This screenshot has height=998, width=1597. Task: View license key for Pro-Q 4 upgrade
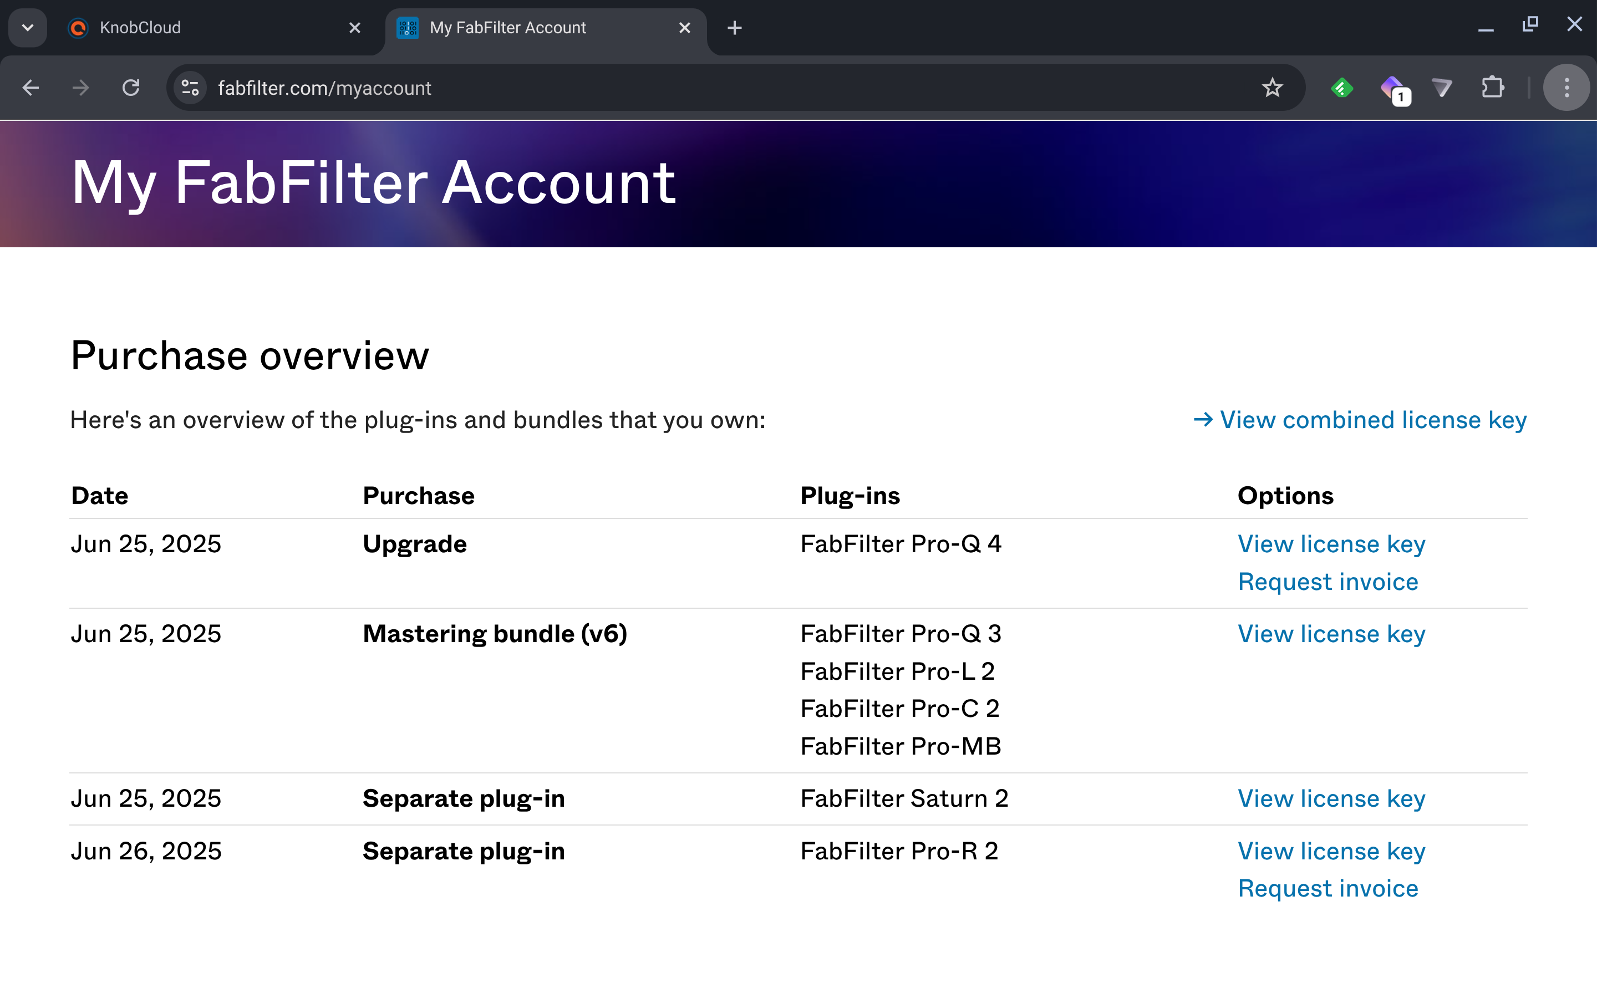1331,544
